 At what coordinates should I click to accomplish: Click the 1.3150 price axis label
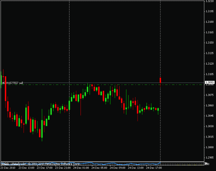[x=210, y=43]
